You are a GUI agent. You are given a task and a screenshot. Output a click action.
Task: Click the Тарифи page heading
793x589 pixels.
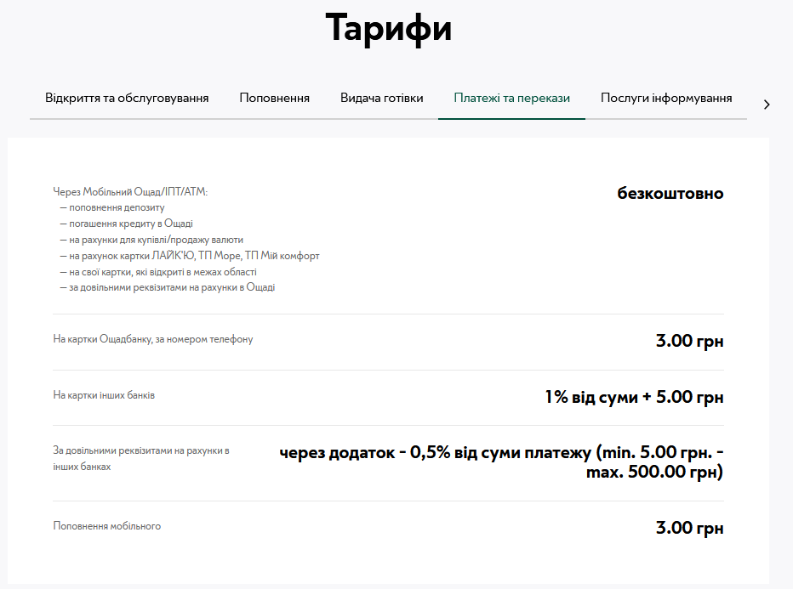tap(388, 28)
